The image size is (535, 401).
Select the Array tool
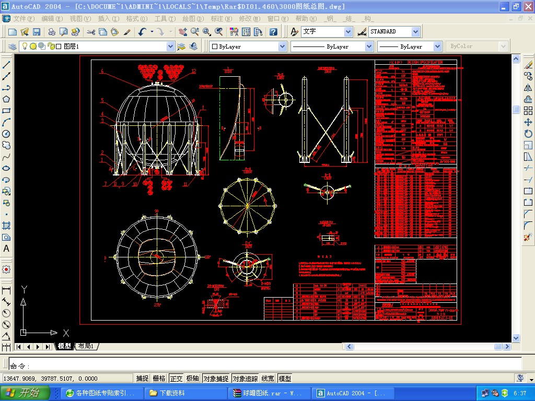pos(528,111)
